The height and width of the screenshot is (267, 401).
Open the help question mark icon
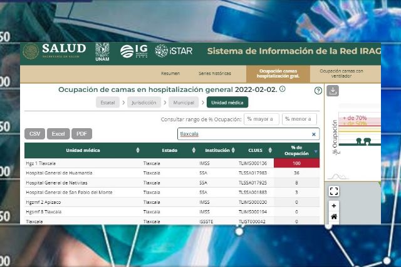point(318,91)
